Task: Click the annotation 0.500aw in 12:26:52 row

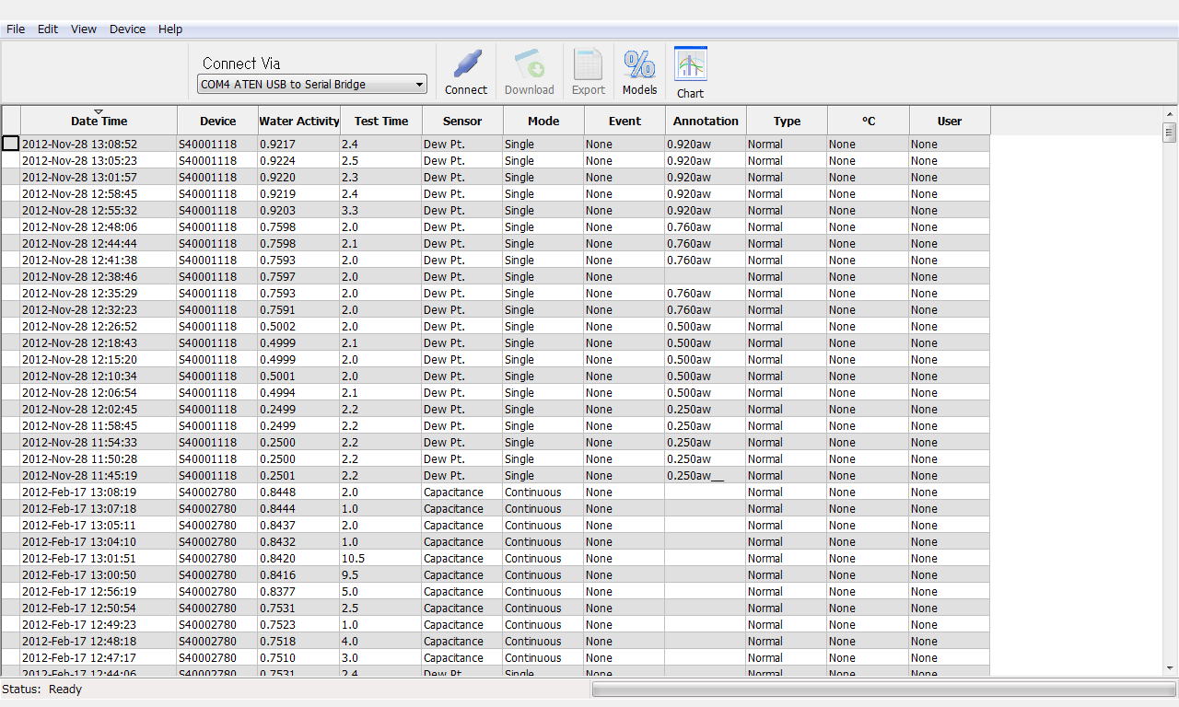Action: [706, 327]
